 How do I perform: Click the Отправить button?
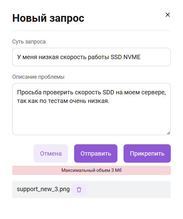pyautogui.click(x=96, y=153)
